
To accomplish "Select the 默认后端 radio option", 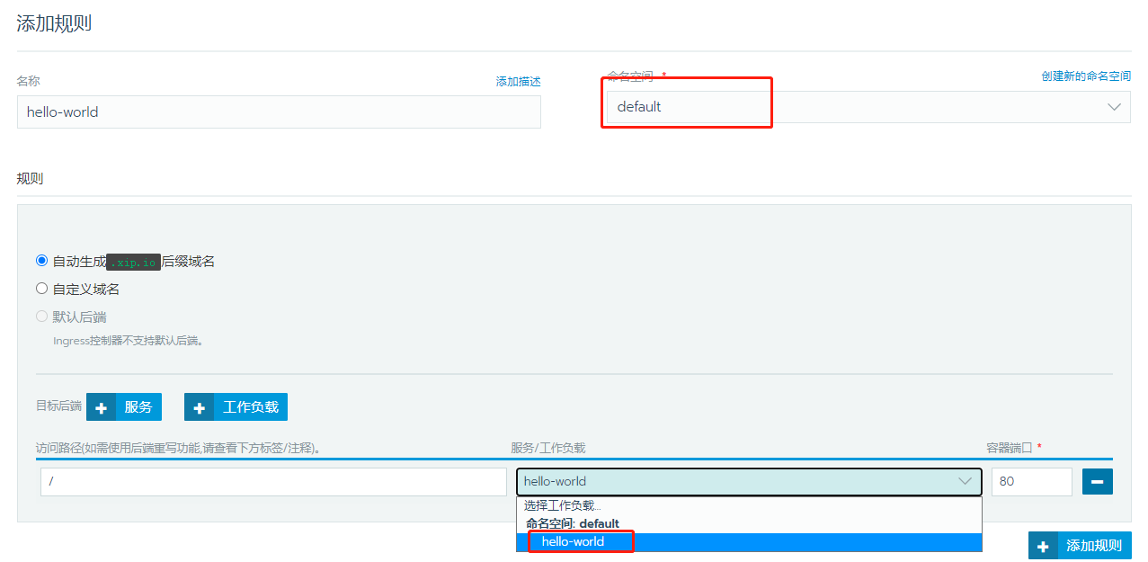I will tap(41, 317).
